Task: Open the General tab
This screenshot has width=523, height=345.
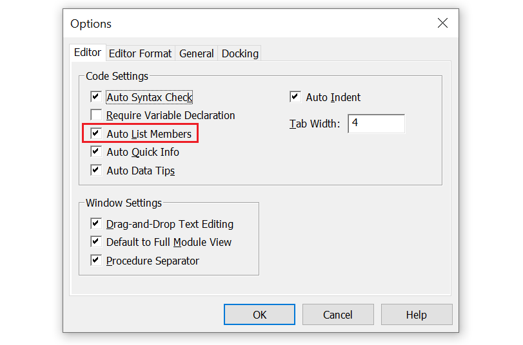Action: (x=197, y=53)
